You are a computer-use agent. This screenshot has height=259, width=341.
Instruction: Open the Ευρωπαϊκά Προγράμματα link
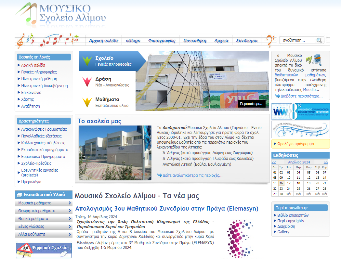tap(43, 156)
